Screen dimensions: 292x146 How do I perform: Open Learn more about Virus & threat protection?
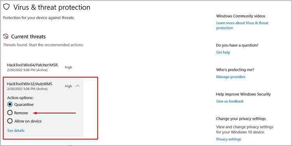242,25
